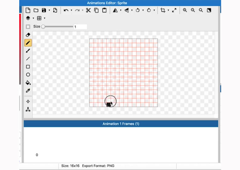
Task: Open the layers dropdown arrow
Action: (33, 18)
